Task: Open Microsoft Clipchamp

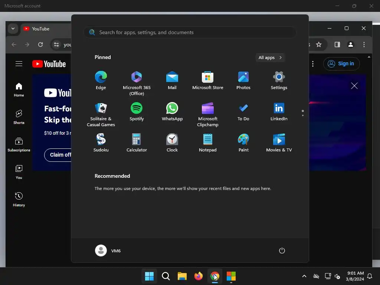Action: pos(208,114)
